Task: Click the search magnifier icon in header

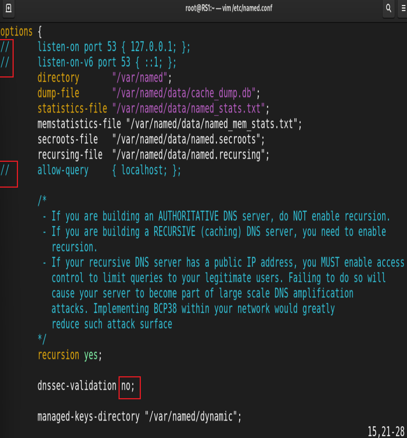Action: point(388,8)
